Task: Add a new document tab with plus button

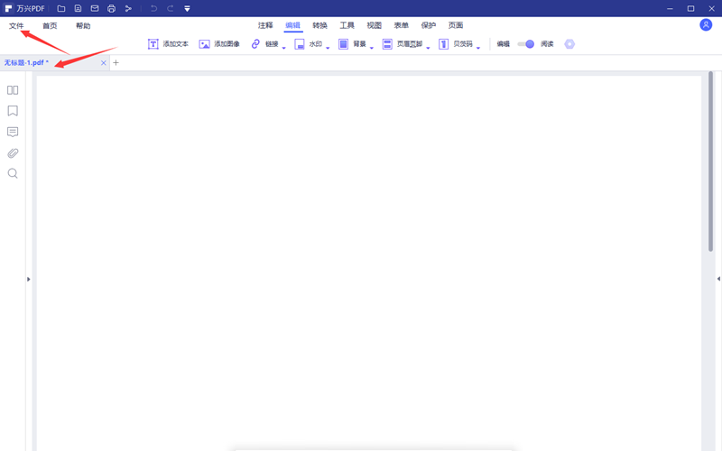Action: click(116, 63)
